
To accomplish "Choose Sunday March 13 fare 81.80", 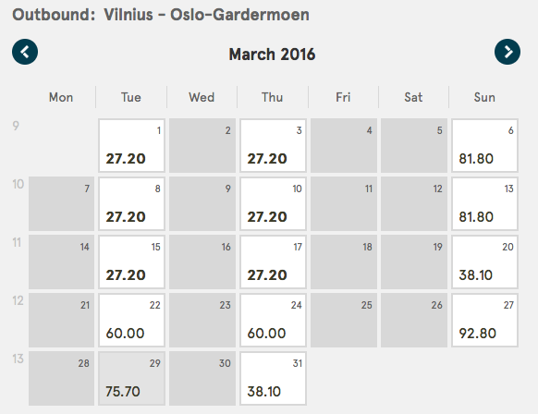I will click(x=484, y=203).
